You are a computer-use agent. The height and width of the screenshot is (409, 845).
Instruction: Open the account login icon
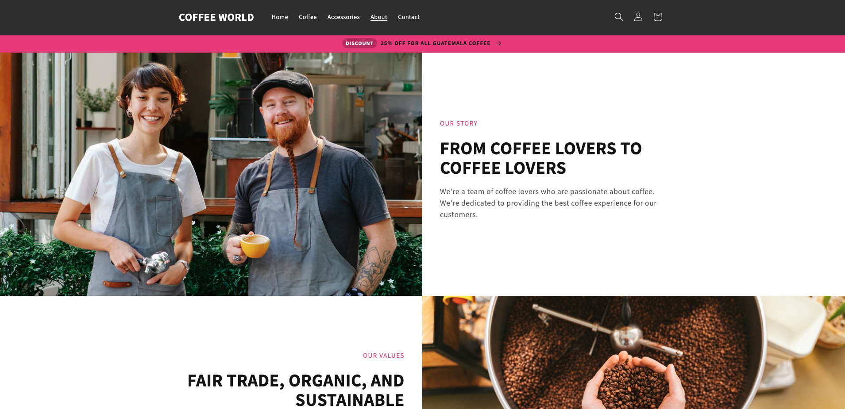(638, 17)
